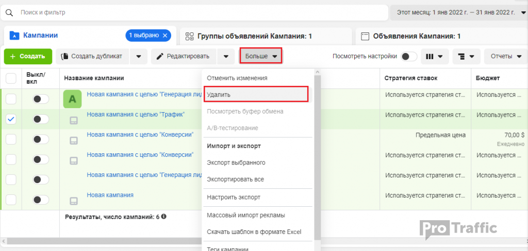Check first 'Генерация лид' campaign checkbox

tap(11, 99)
